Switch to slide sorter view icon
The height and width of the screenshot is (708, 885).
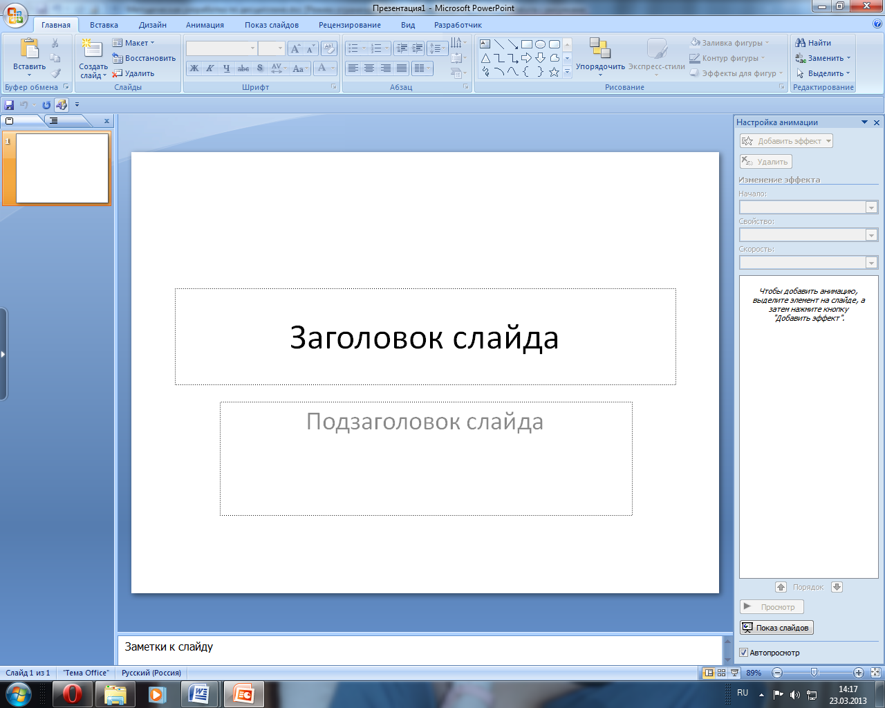tap(721, 673)
